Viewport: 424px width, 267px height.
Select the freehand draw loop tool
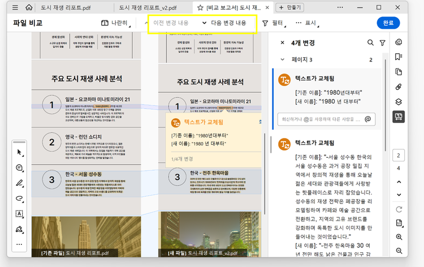pyautogui.click(x=19, y=199)
